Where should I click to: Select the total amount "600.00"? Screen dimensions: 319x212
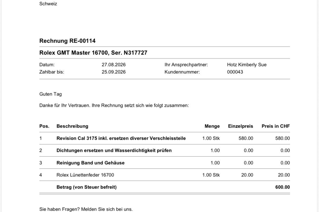[282, 187]
